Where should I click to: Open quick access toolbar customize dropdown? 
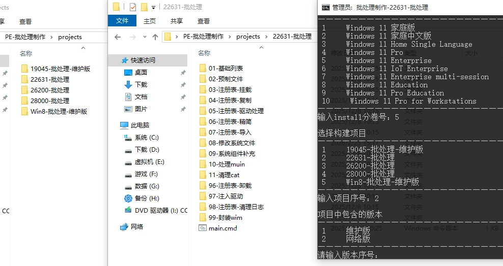pyautogui.click(x=153, y=7)
